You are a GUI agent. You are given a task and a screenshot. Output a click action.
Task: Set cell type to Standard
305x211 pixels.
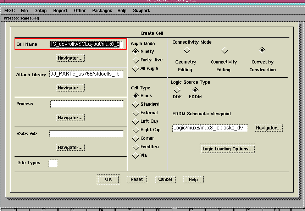point(135,104)
